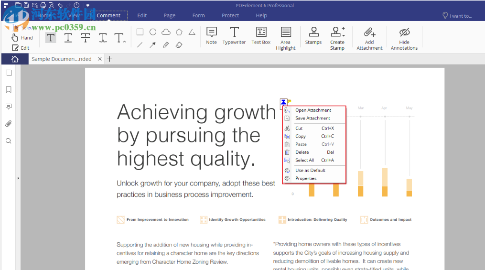This screenshot has width=485, height=270.
Task: Expand the Create Stamp dropdown
Action: (x=344, y=35)
